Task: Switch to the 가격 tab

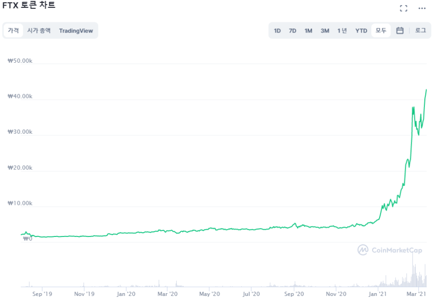Action: pos(13,31)
